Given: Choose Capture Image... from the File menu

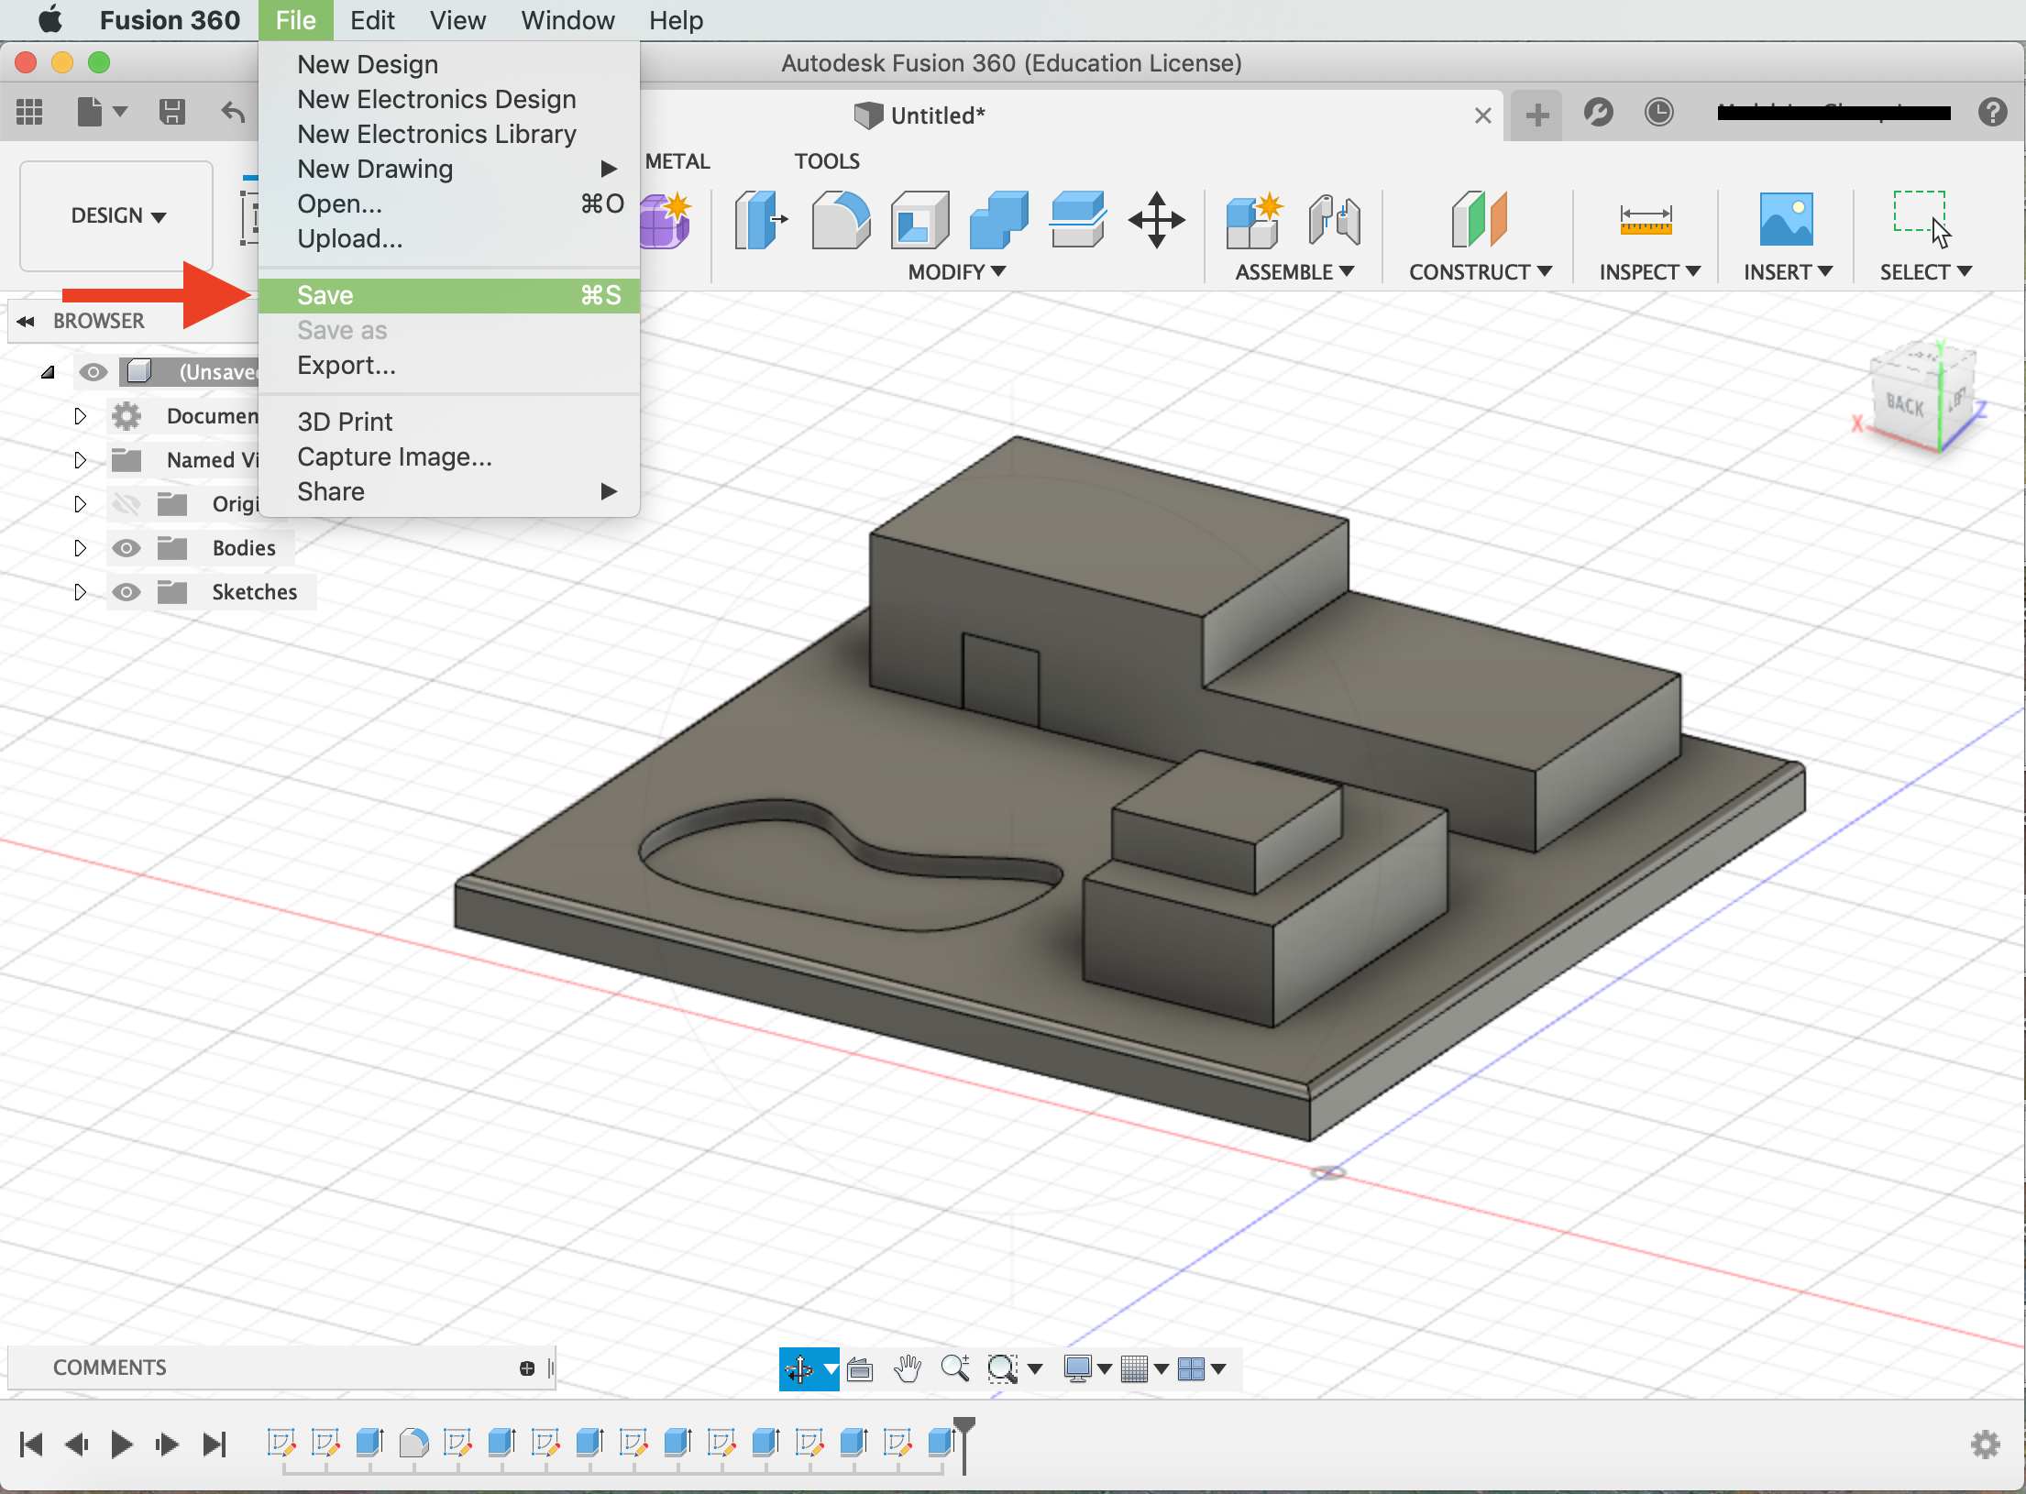Looking at the screenshot, I should pos(449,456).
